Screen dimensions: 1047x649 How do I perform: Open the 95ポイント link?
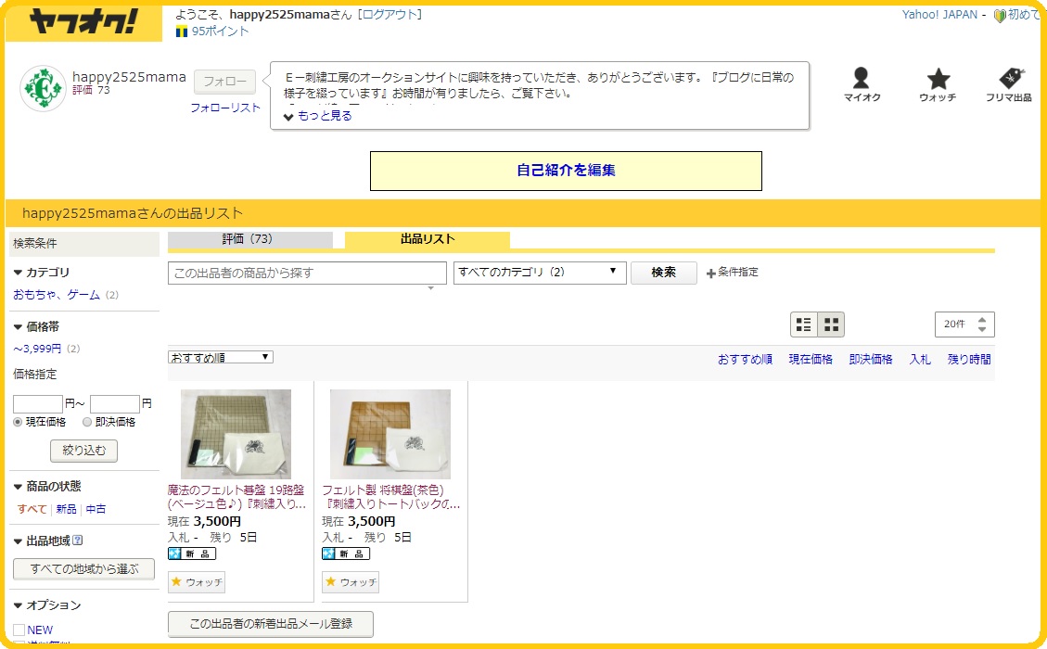pos(220,32)
